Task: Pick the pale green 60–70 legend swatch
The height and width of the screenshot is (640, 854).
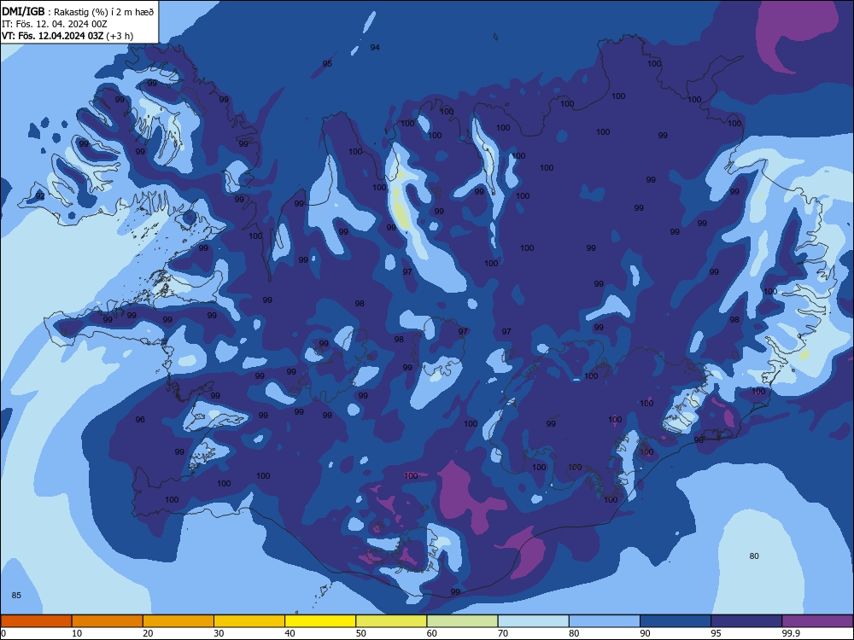Action: pyautogui.click(x=462, y=621)
